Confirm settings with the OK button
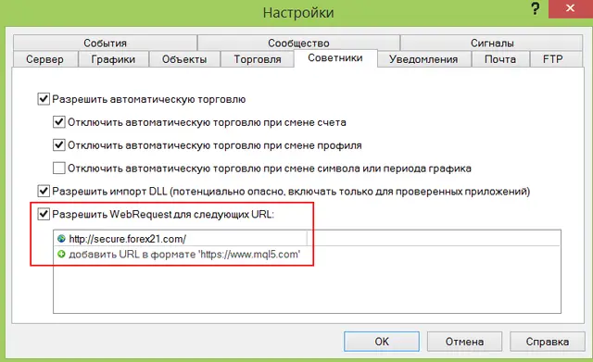 tap(382, 342)
